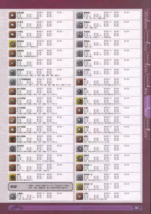Switch to the Chapter 2 Story tab
This screenshot has width=151, height=214.
tap(147, 41)
